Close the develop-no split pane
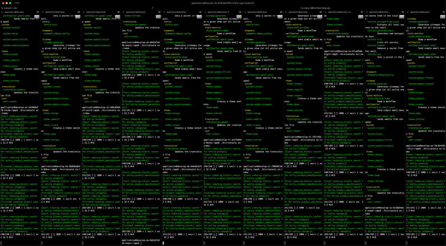This screenshot has width=446, height=246. 326,12
